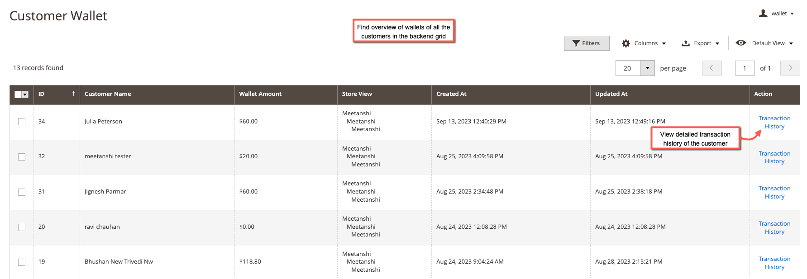
Task: Check the box for Julia Peterson row
Action: [x=22, y=122]
